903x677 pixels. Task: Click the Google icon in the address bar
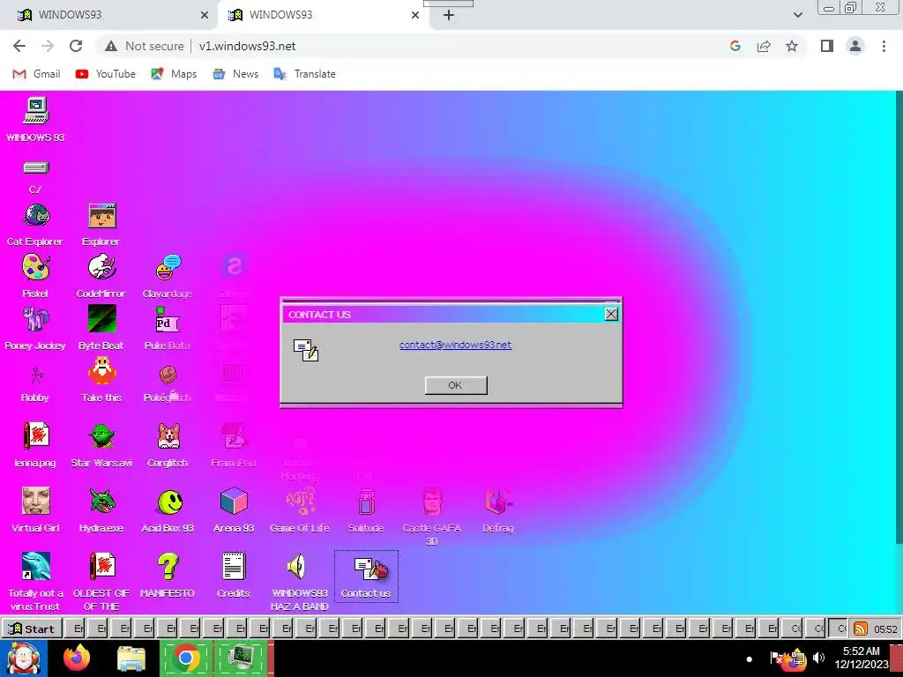click(735, 46)
